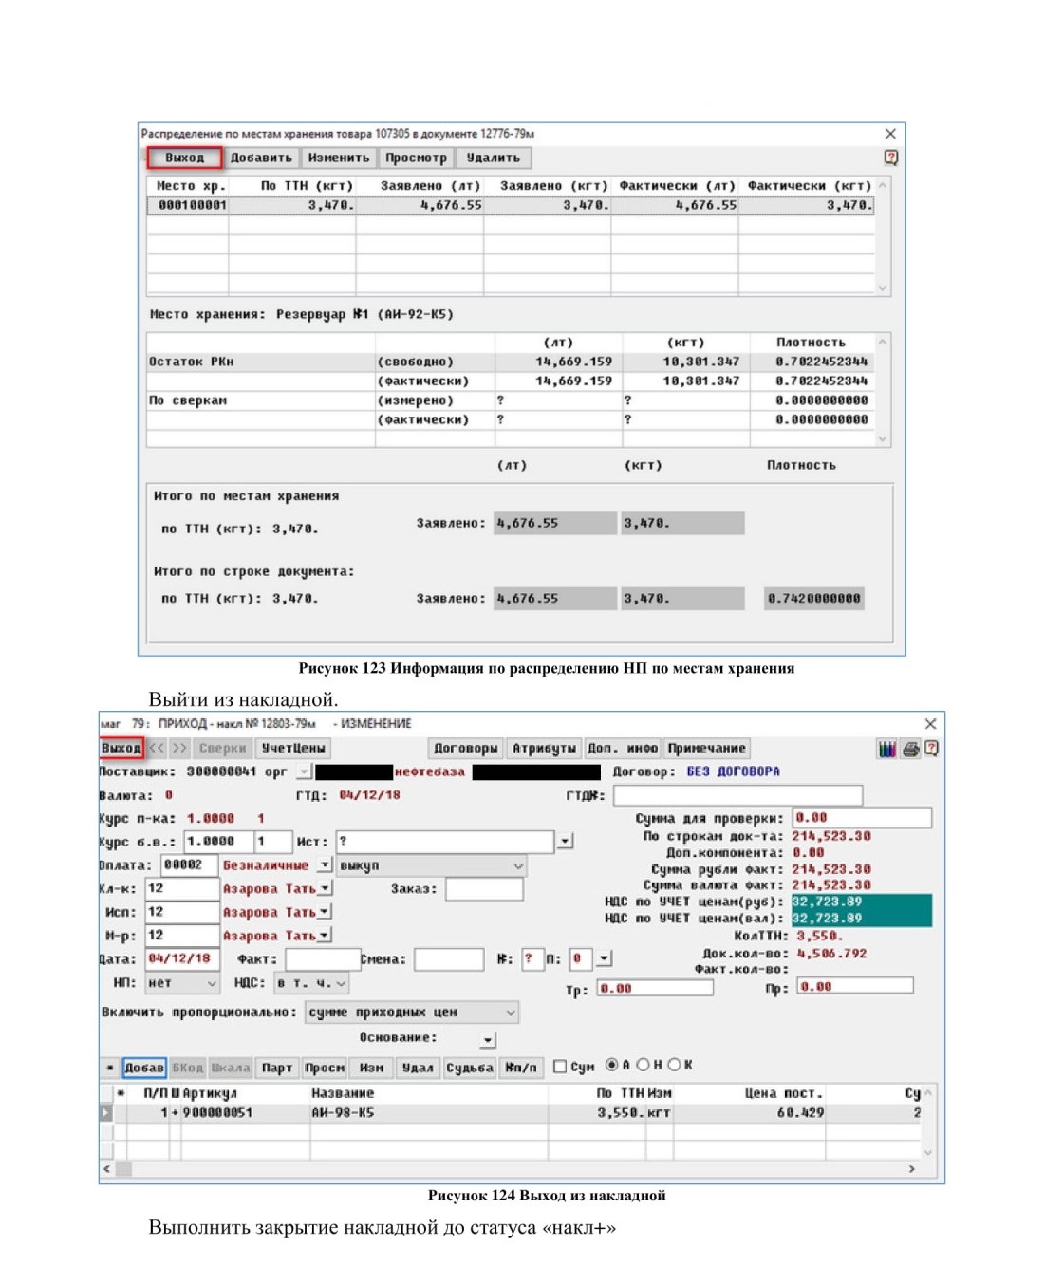The width and height of the screenshot is (1045, 1264).
Task: Click the color chart icon in invoice toolbar
Action: pyautogui.click(x=886, y=749)
